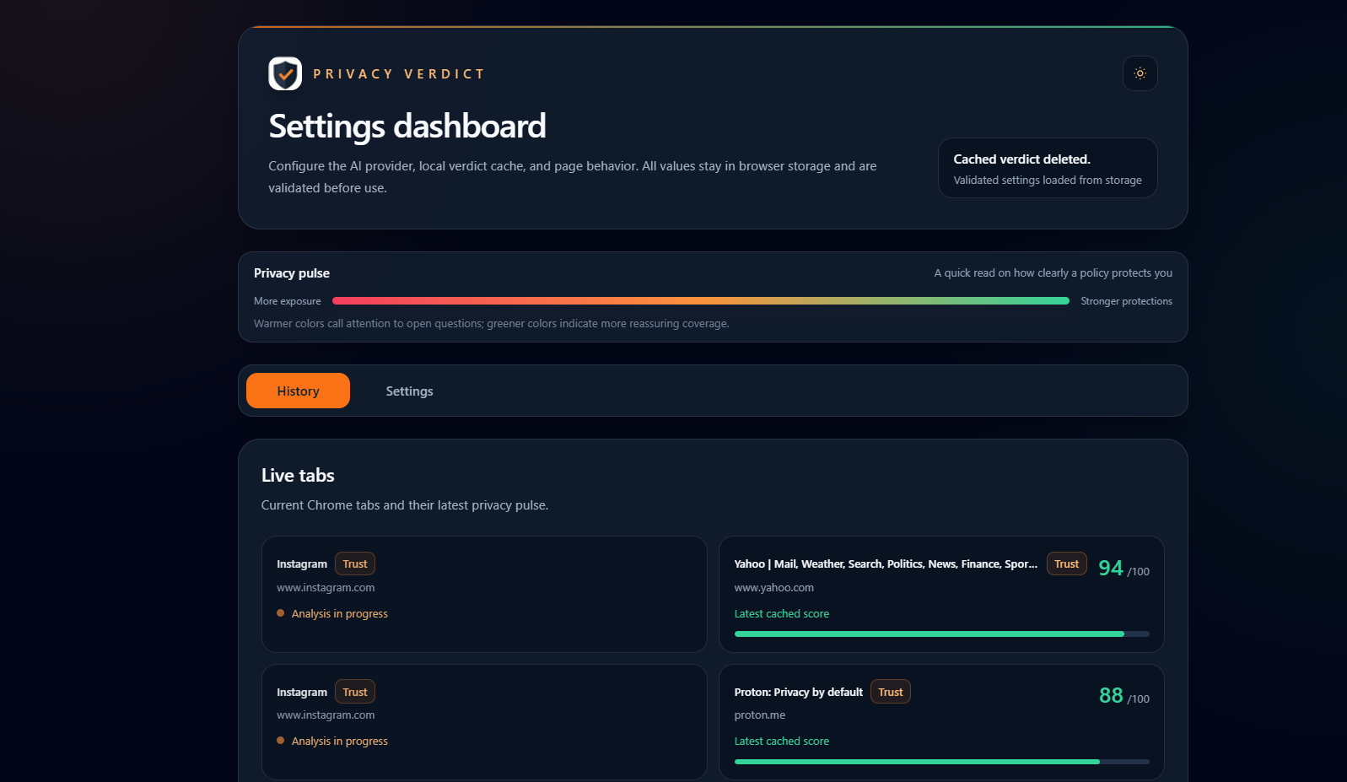Screen dimensions: 1347x782
Task: Click the Proton: Privacy by default title
Action: (798, 692)
